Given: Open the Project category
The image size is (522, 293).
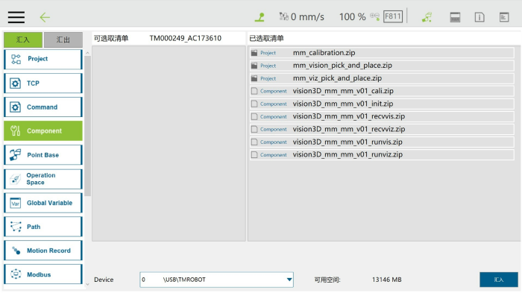Looking at the screenshot, I should coord(43,59).
